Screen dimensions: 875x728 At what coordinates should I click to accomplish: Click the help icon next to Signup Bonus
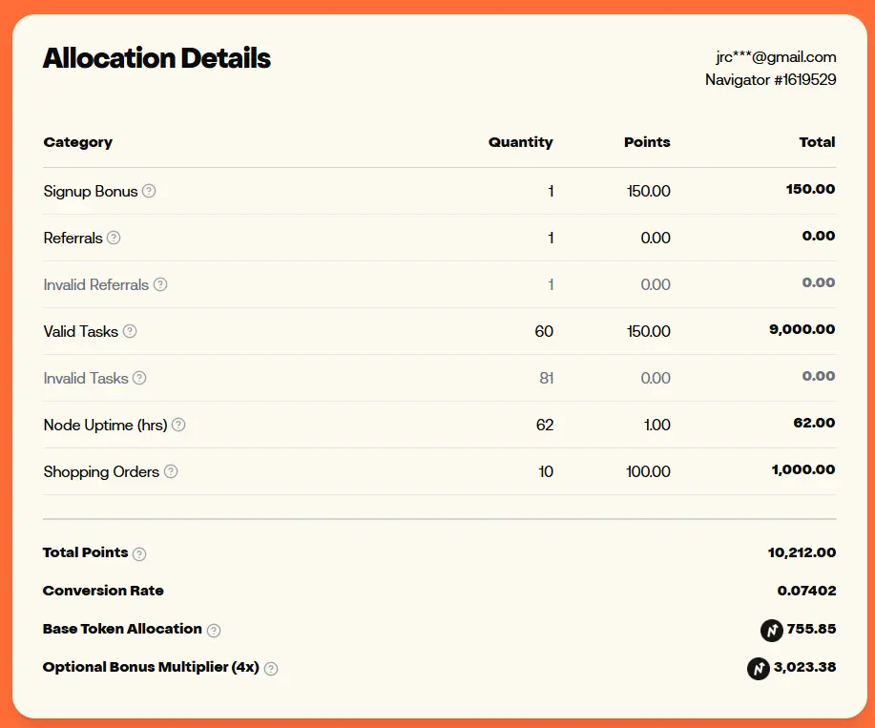[149, 191]
